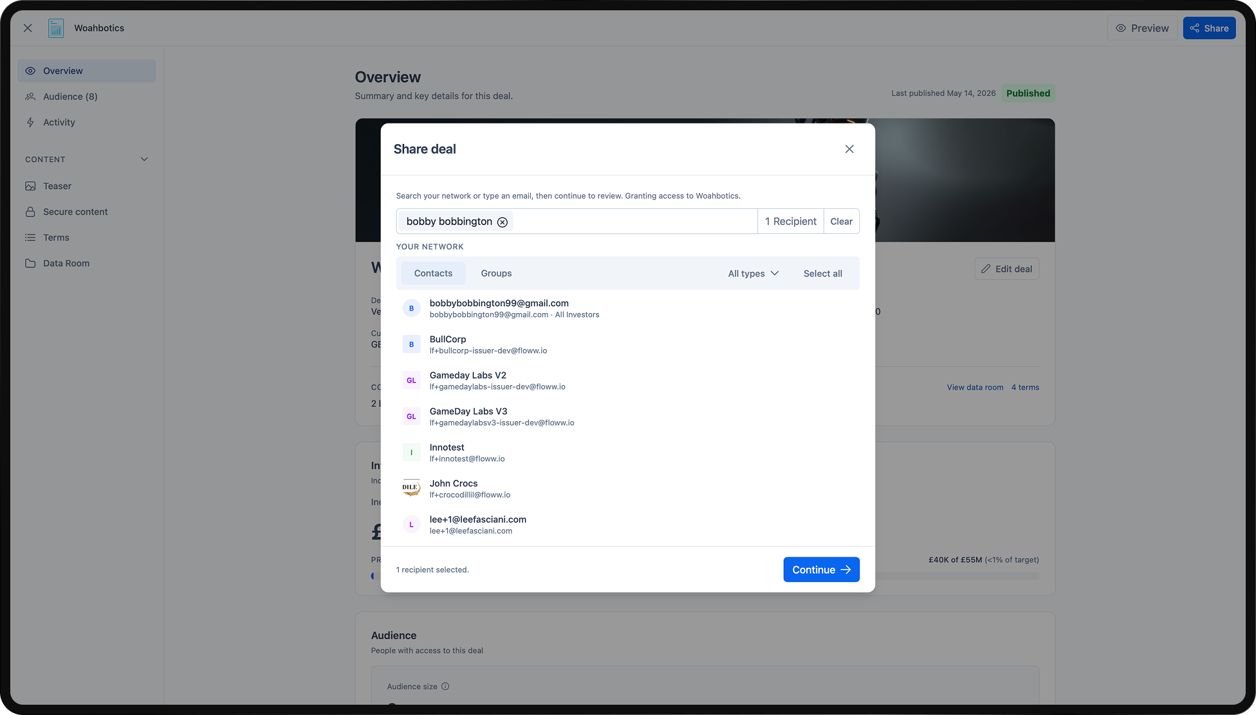Select all contacts in the network

(822, 273)
